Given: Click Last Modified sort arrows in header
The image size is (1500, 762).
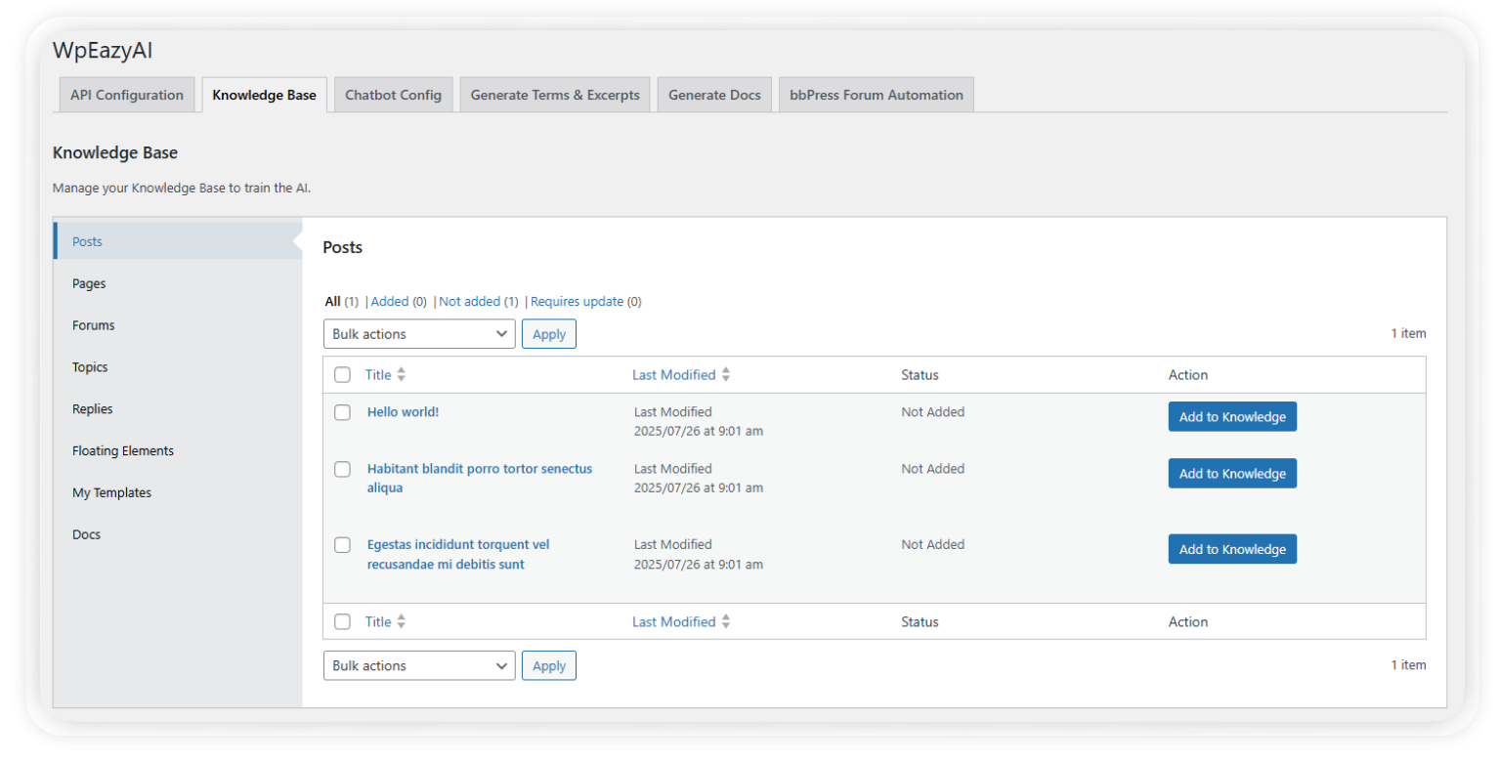Looking at the screenshot, I should coord(725,375).
